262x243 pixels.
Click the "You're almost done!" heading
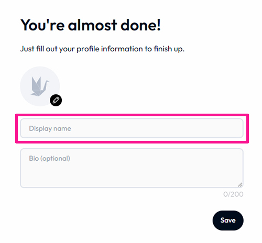[x=91, y=25]
